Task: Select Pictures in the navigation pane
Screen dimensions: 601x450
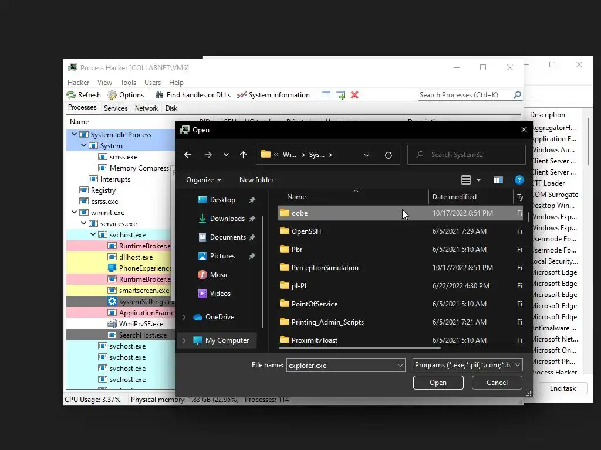Action: click(x=222, y=256)
